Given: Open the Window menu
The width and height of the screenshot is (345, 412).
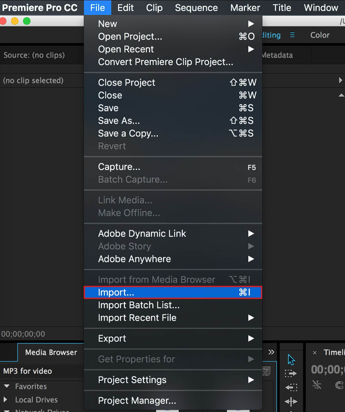Looking at the screenshot, I should point(321,8).
